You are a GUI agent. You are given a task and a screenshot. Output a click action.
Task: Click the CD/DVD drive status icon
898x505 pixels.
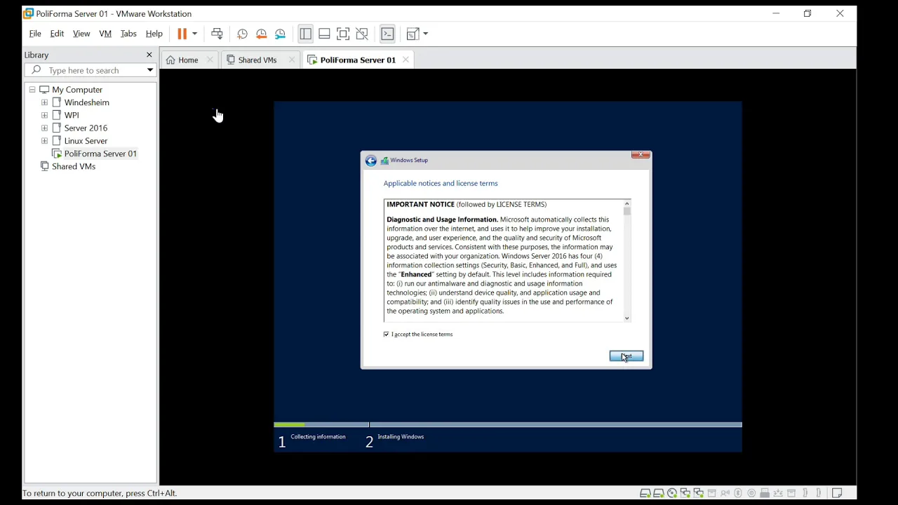coord(672,493)
